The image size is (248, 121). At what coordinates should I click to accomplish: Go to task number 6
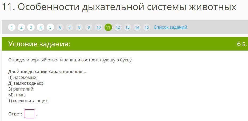(x=60, y=28)
